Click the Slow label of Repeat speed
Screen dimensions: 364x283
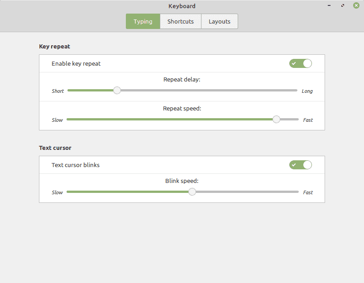57,120
